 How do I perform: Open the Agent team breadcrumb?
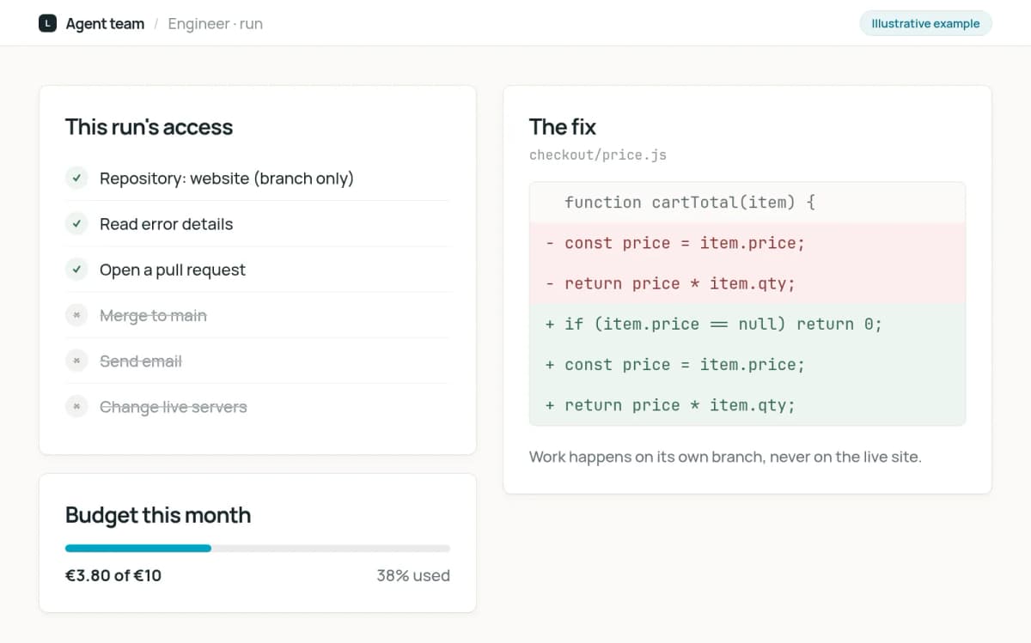pos(105,24)
